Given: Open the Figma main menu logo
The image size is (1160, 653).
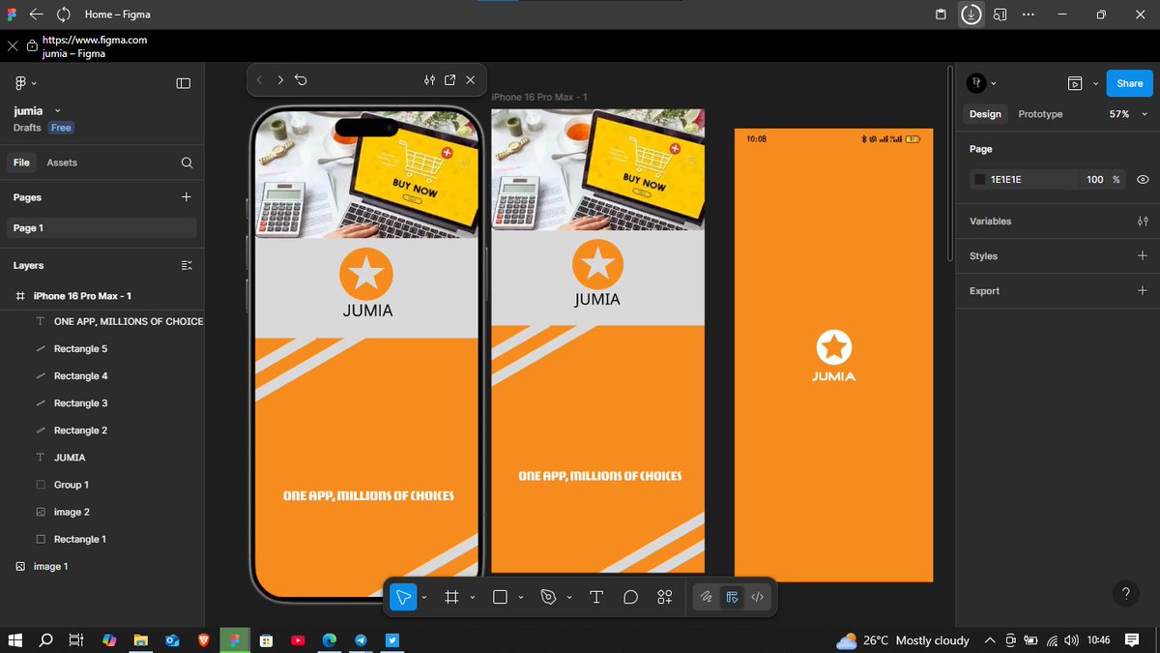Looking at the screenshot, I should click(x=21, y=83).
